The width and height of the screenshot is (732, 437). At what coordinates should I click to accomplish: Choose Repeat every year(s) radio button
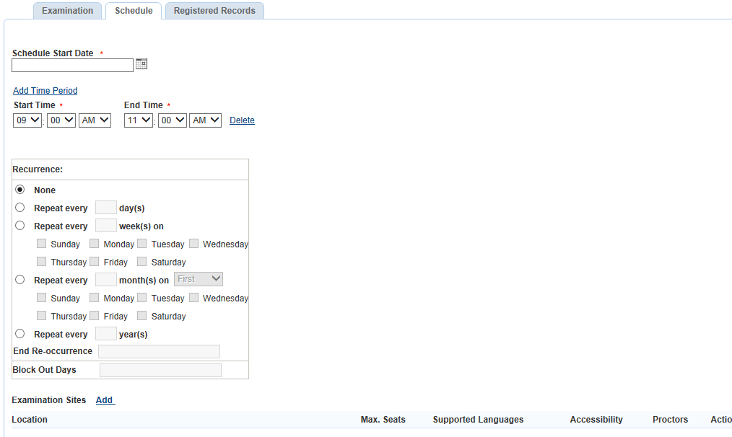[20, 334]
